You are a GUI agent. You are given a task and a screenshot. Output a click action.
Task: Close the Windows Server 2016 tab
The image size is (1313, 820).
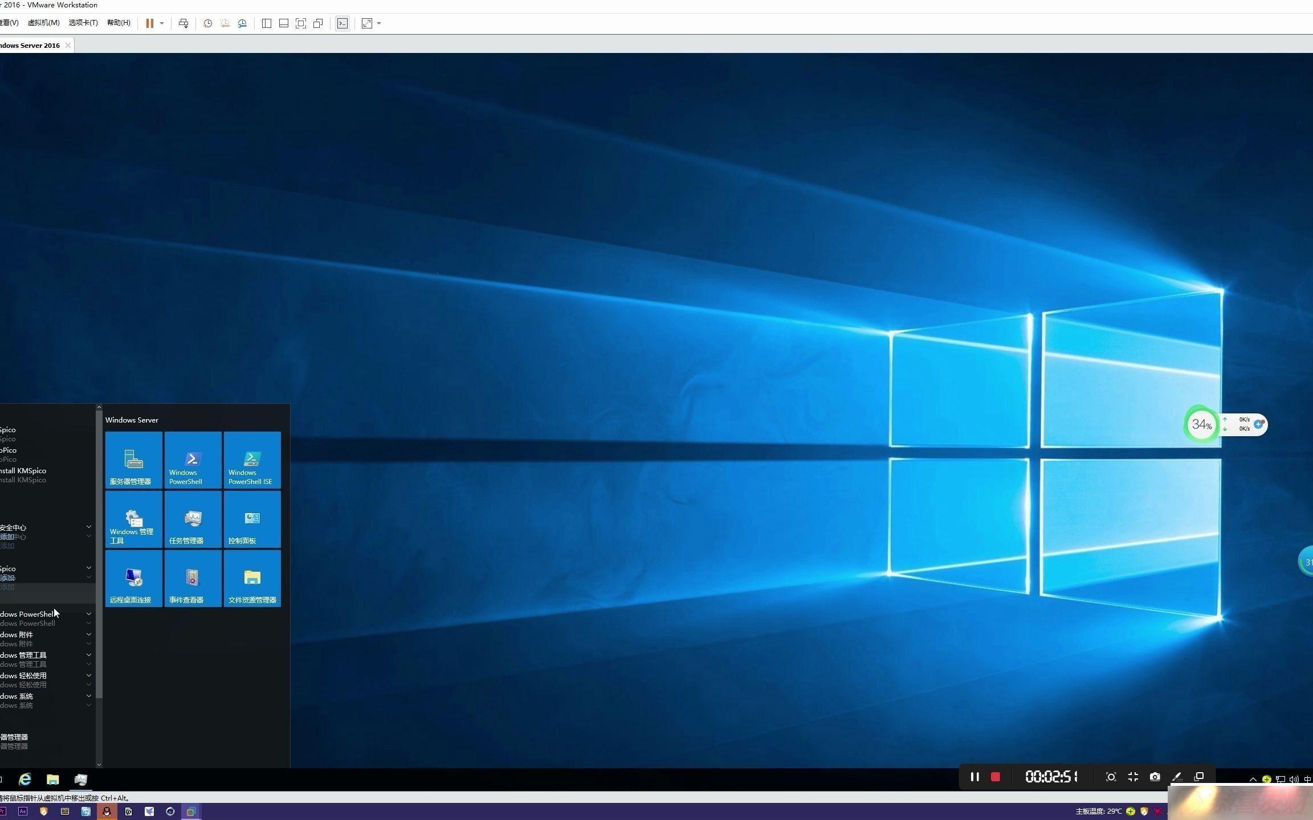click(68, 46)
